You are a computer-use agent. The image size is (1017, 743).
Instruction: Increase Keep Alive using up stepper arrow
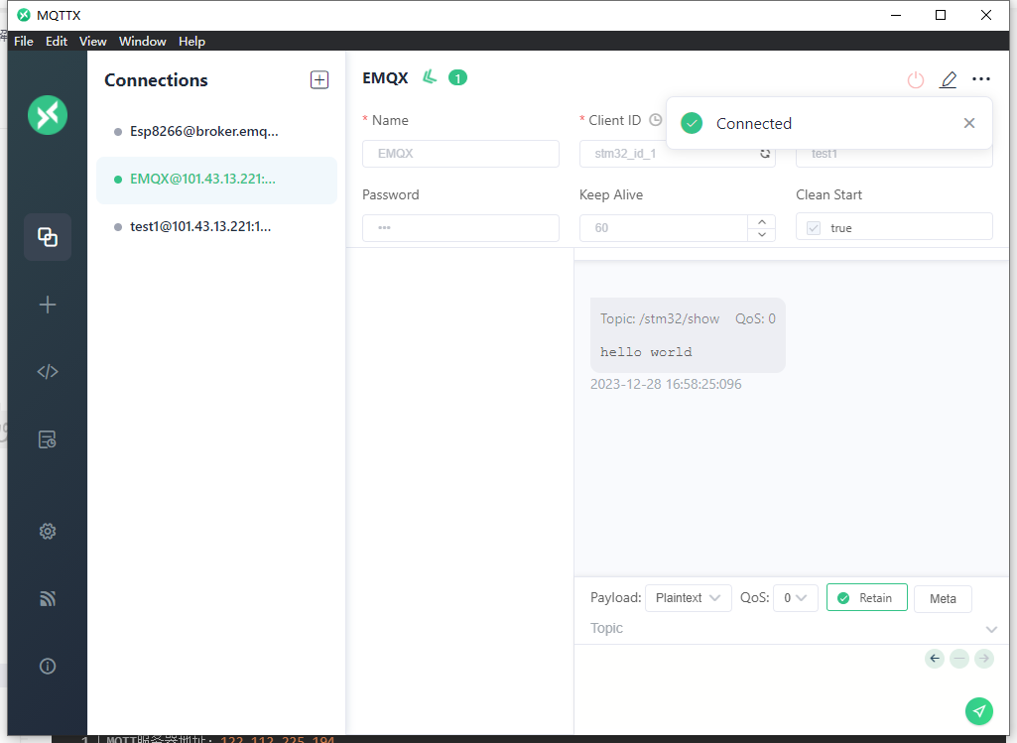[761, 221]
